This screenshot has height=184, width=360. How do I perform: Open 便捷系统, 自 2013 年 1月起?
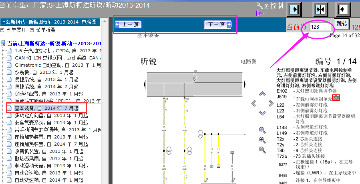46,79
